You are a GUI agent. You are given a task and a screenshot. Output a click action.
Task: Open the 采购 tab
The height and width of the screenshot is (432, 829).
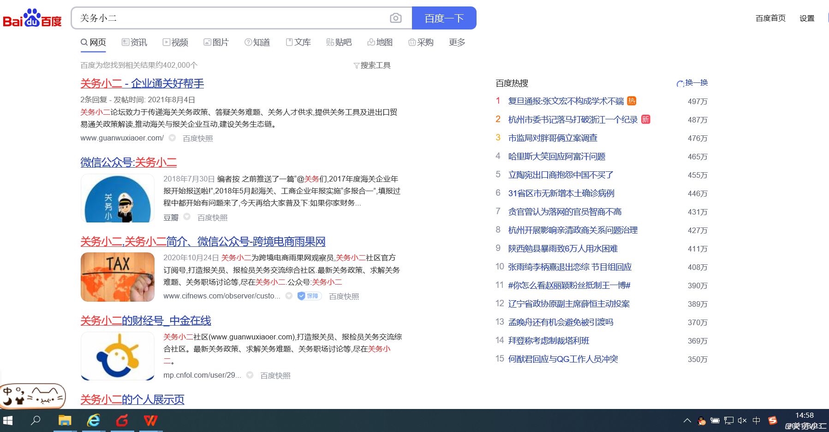421,42
